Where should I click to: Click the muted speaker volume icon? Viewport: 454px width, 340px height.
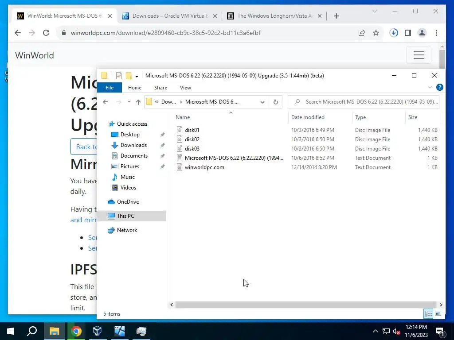[396, 331]
